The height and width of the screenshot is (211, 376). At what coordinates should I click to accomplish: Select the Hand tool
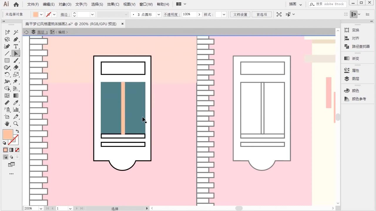[7, 124]
